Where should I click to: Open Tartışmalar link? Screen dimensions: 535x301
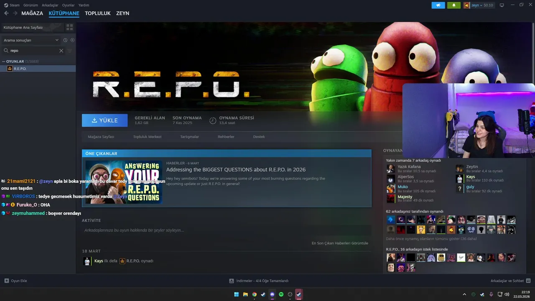pos(189,137)
